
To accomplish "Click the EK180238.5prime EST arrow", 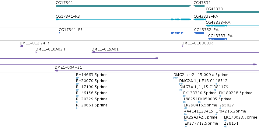I will (220, 96).
